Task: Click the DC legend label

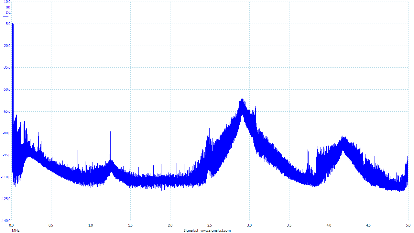Action: point(8,12)
